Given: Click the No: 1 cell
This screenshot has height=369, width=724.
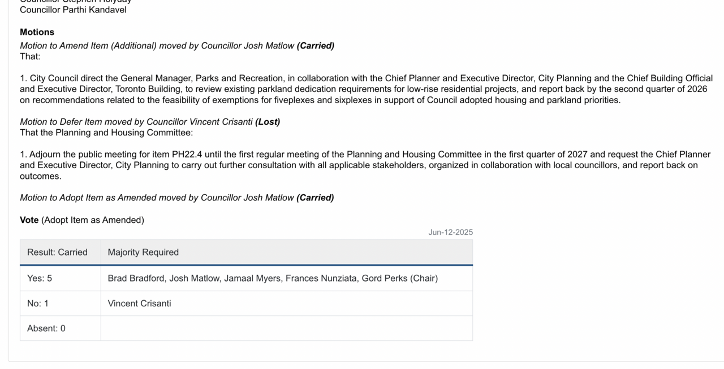Looking at the screenshot, I should (x=38, y=304).
